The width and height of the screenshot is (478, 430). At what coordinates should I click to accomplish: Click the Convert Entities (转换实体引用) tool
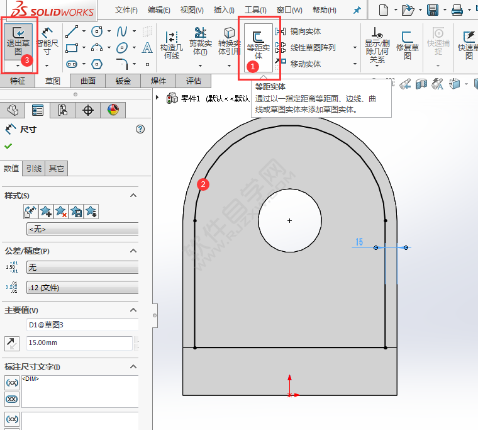tap(229, 42)
